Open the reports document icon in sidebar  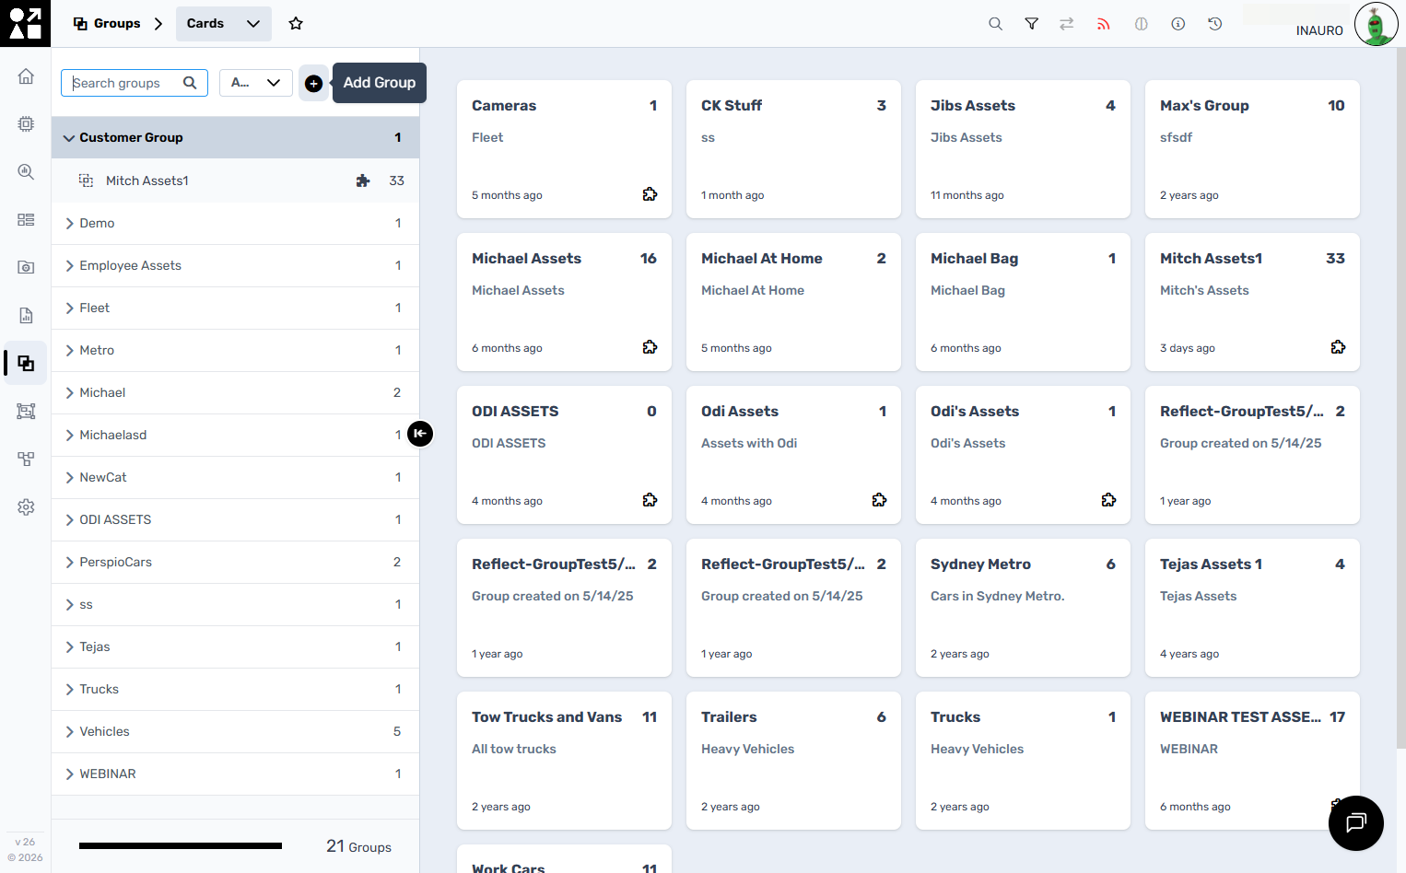(26, 315)
